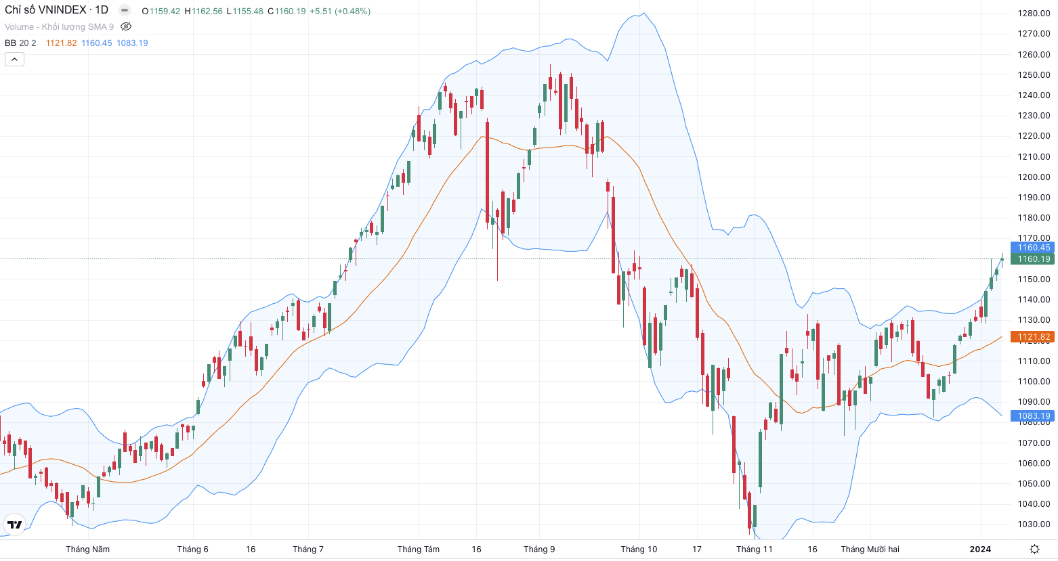The width and height of the screenshot is (1058, 561).
Task: Click the open value O1159.42
Action: (x=161, y=12)
